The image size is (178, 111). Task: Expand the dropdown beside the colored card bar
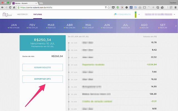pos(139,14)
